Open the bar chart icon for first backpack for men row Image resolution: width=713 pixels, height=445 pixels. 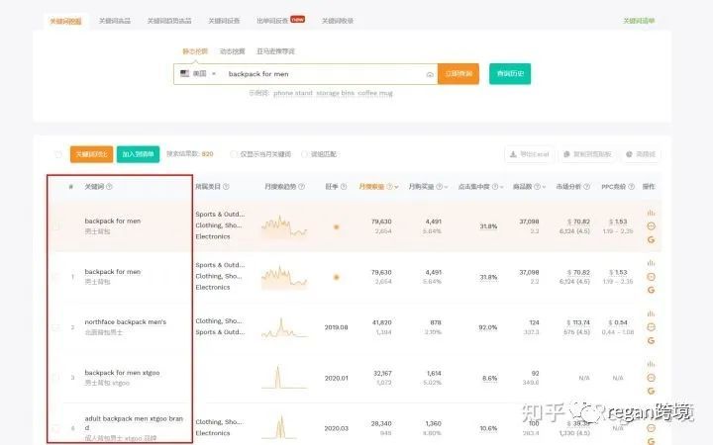(x=651, y=213)
